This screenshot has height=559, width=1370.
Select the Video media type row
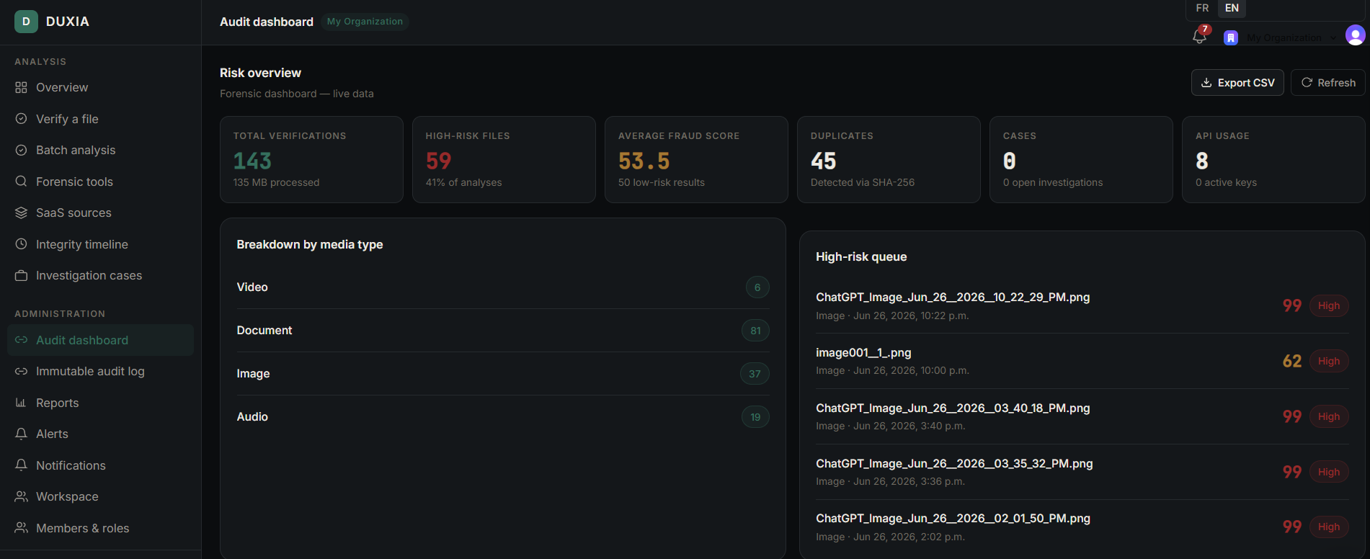[x=503, y=287]
